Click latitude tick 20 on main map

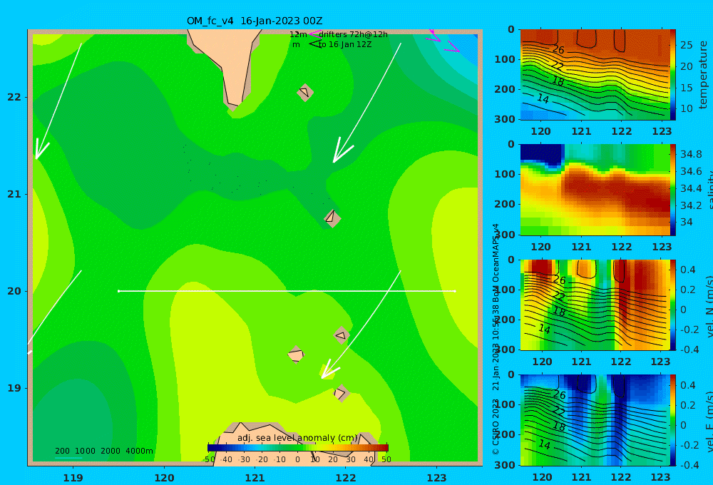14,291
